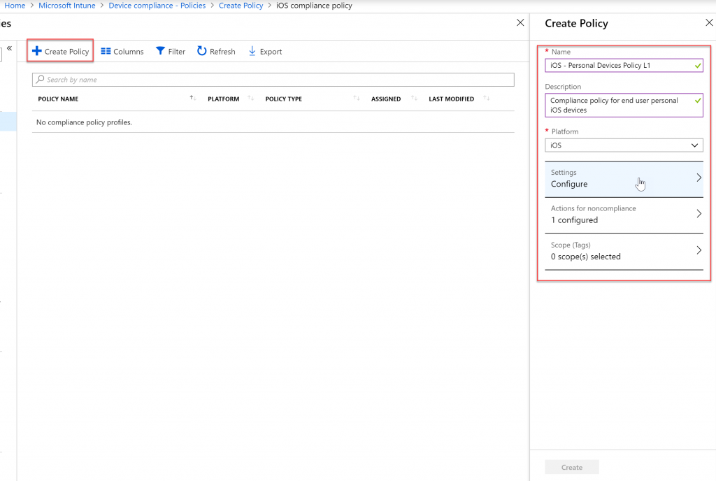Go to Home breadcrumb
The width and height of the screenshot is (716, 481).
coord(15,6)
